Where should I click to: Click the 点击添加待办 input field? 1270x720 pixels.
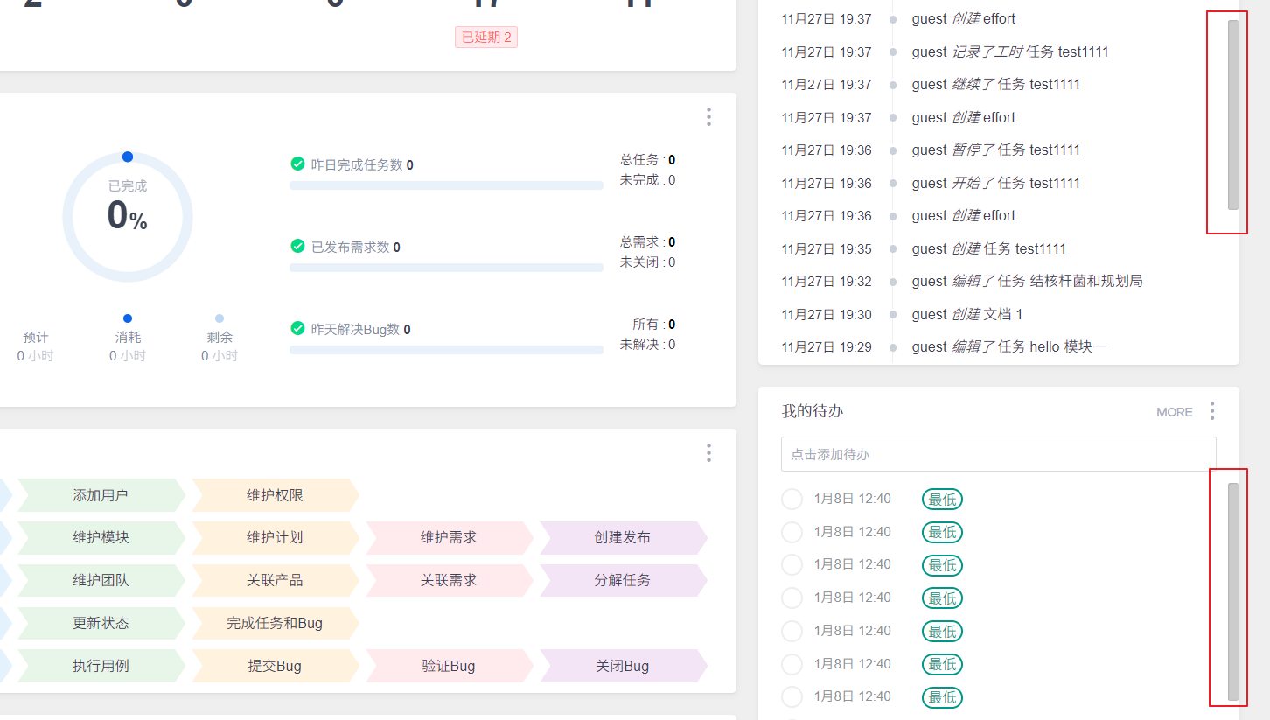pyautogui.click(x=998, y=454)
